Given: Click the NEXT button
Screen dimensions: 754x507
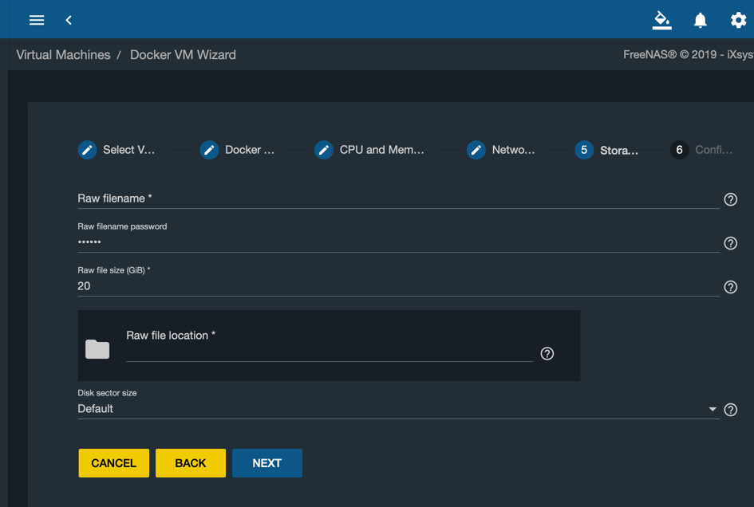Looking at the screenshot, I should point(266,463).
